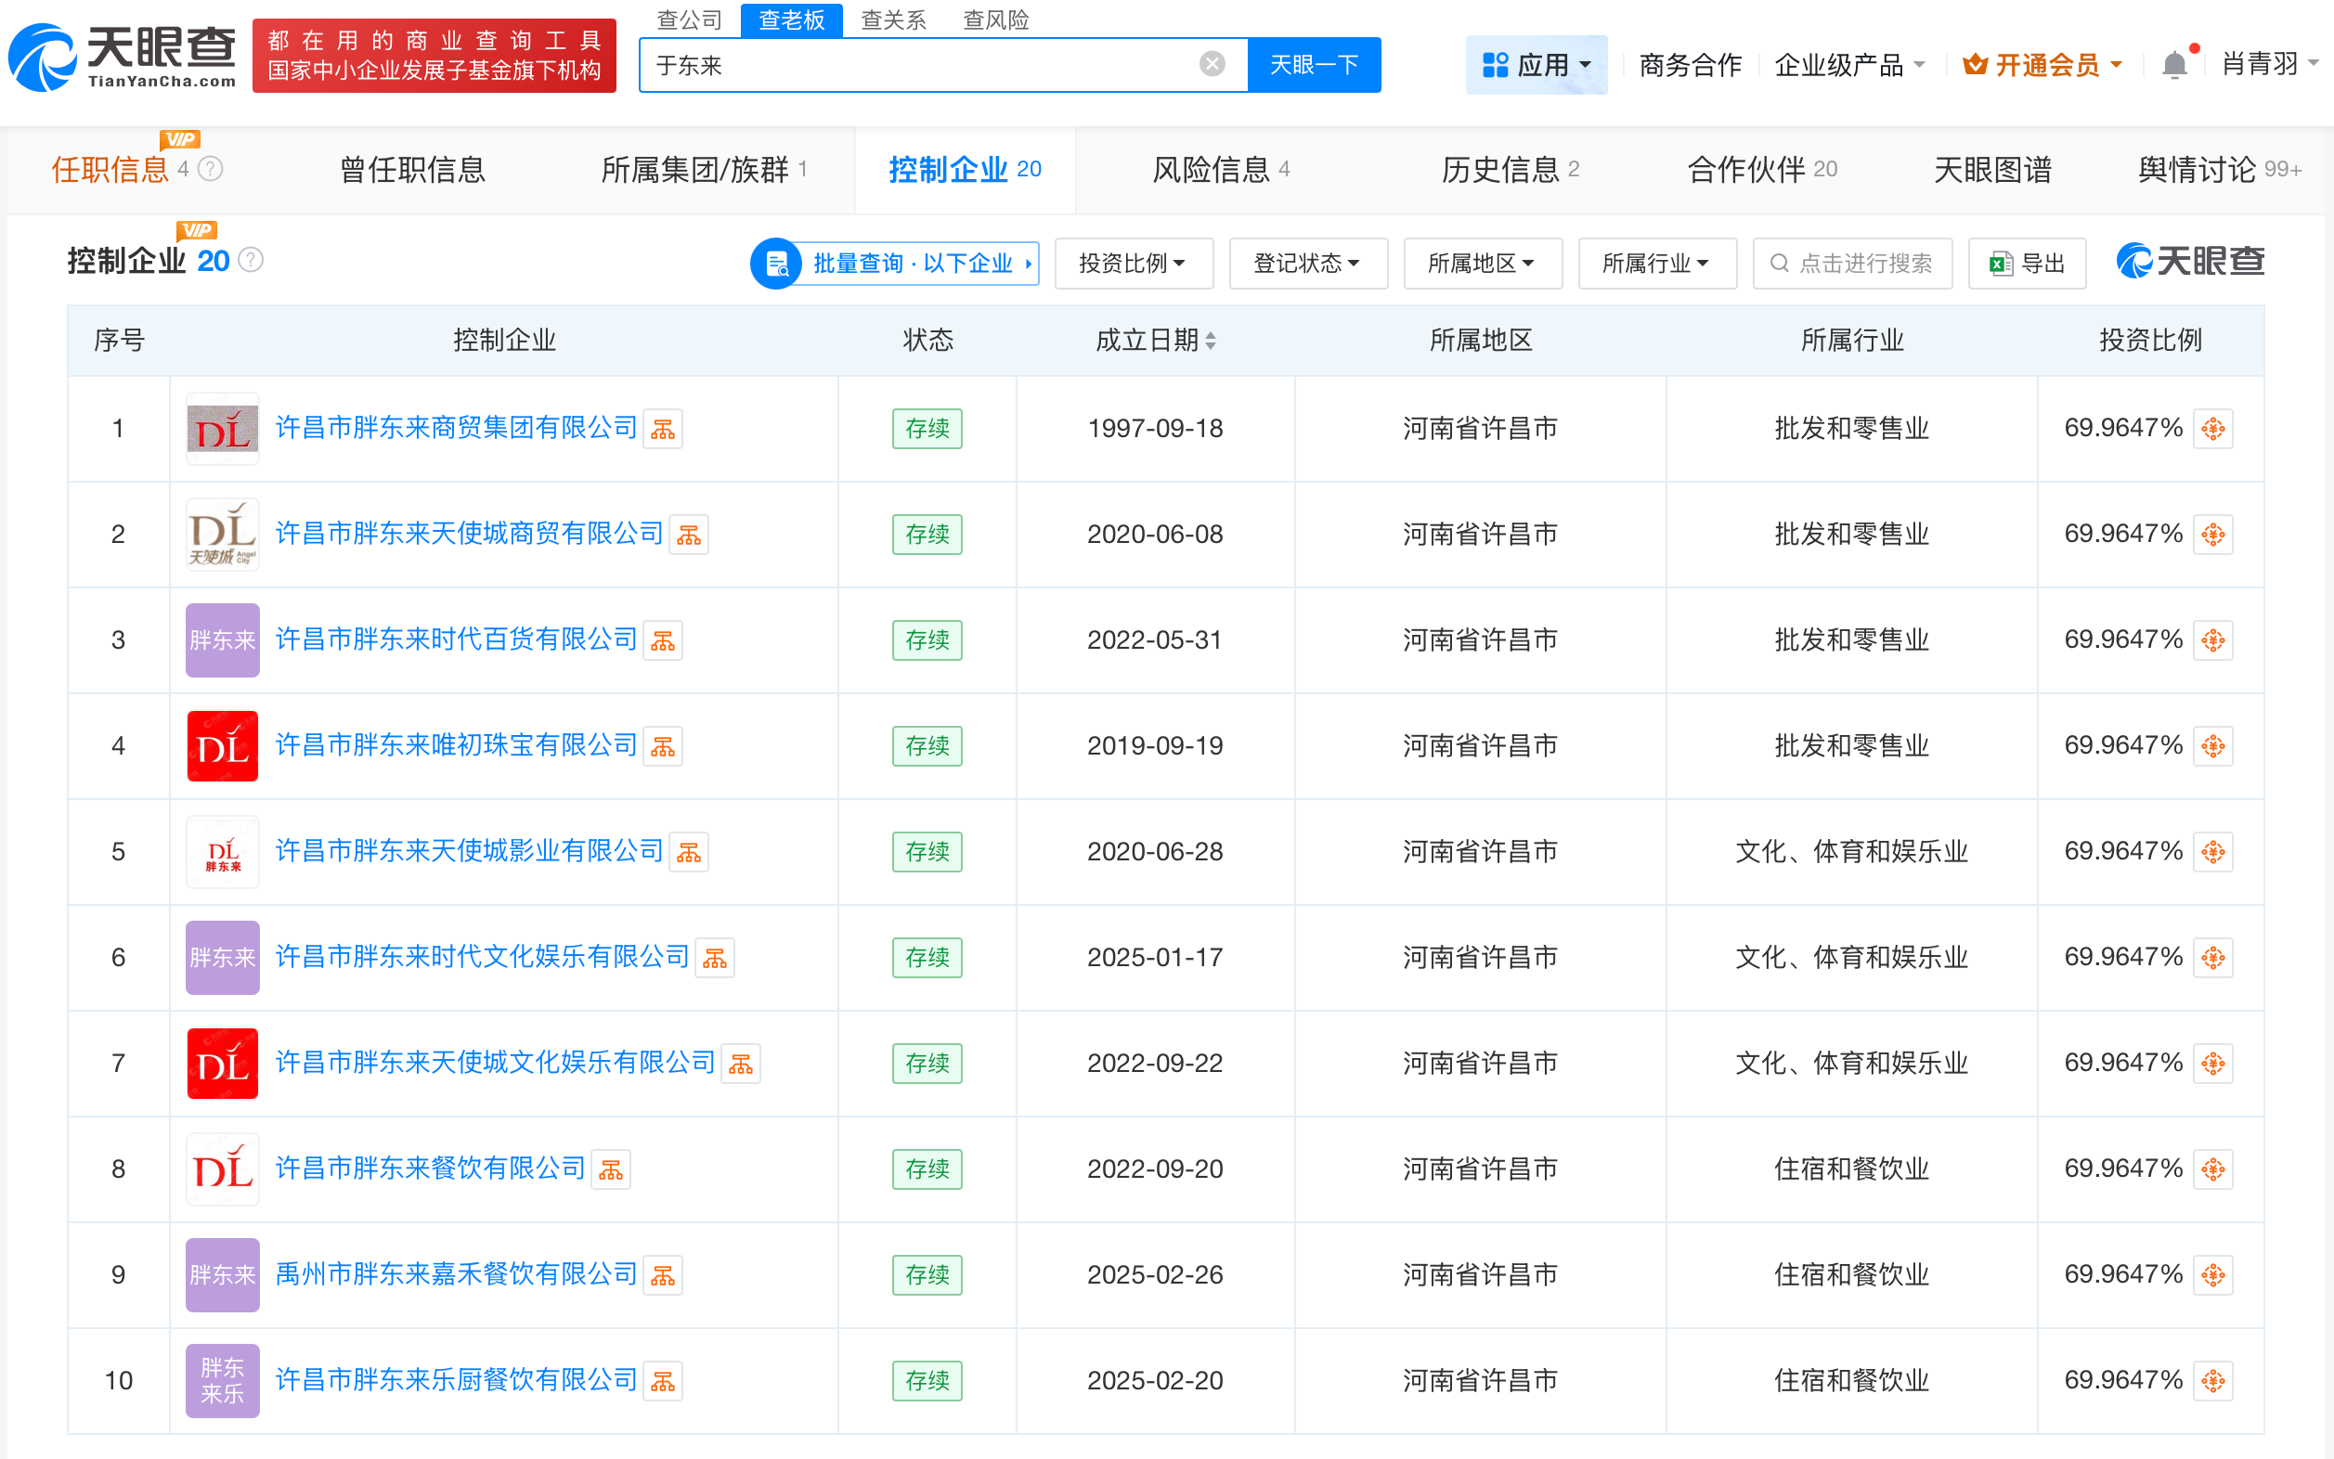Click the help question mark beside 控制企业 20
This screenshot has height=1459, width=2334.
(250, 259)
